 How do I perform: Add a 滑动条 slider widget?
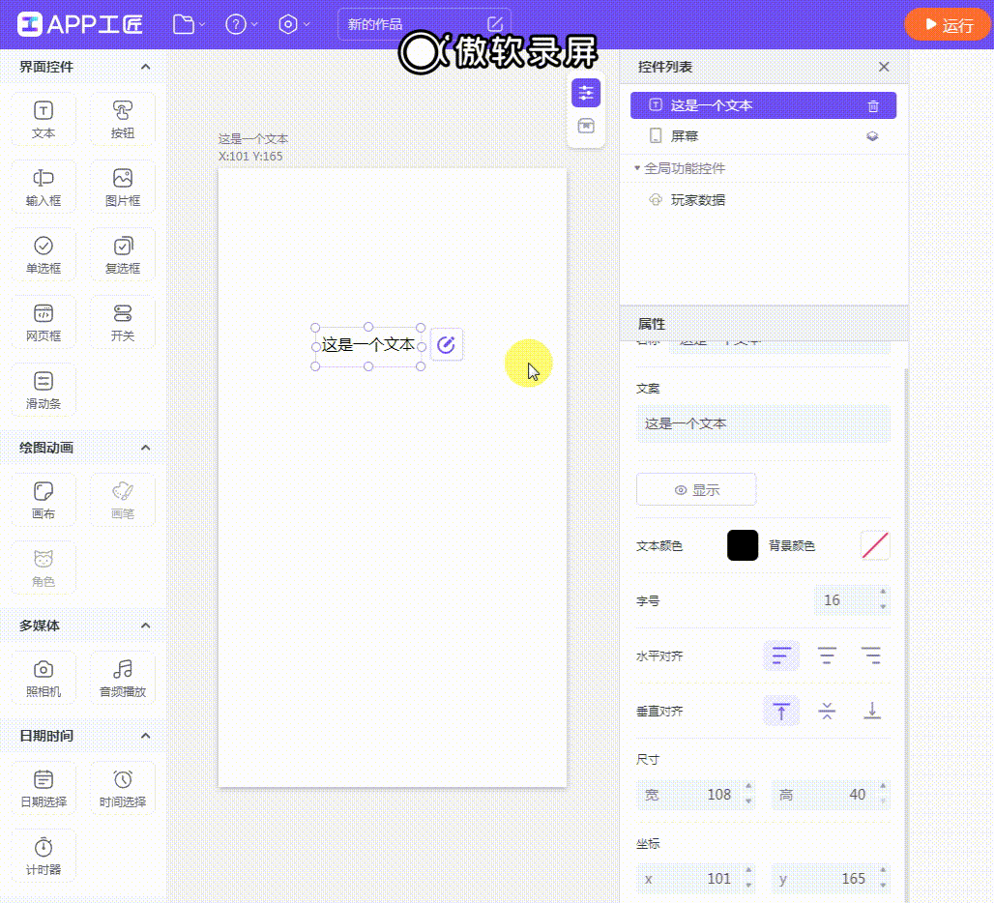click(44, 391)
